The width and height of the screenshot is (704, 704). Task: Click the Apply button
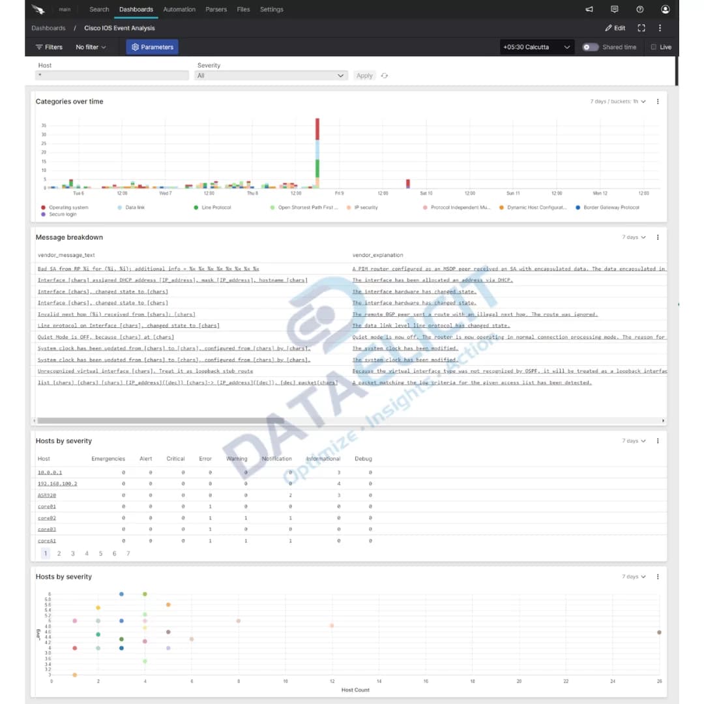pos(364,76)
